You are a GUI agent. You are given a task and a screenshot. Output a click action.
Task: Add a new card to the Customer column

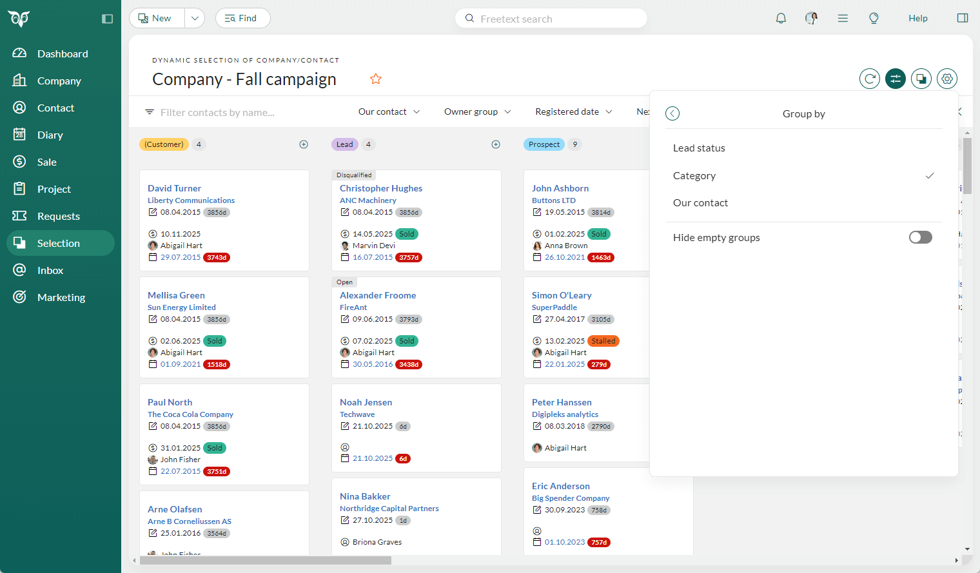(304, 144)
